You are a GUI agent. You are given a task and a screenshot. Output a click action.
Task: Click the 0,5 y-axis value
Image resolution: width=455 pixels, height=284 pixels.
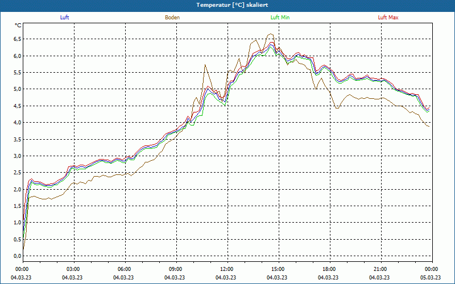point(17,239)
